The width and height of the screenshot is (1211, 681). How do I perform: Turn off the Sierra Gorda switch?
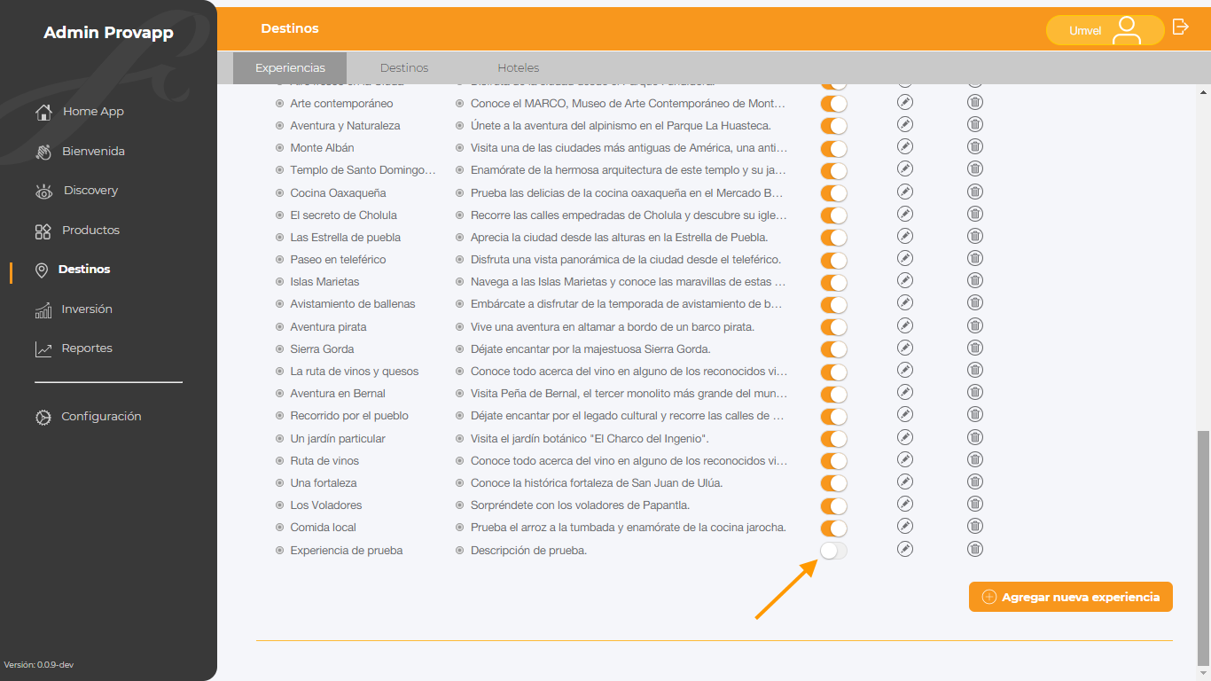833,349
